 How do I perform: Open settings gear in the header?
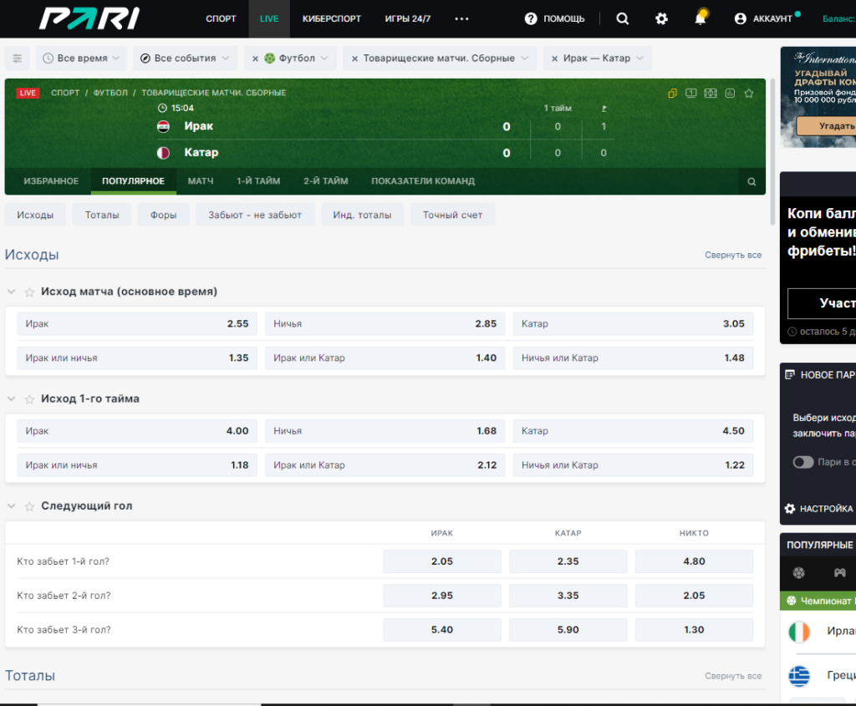tap(661, 18)
